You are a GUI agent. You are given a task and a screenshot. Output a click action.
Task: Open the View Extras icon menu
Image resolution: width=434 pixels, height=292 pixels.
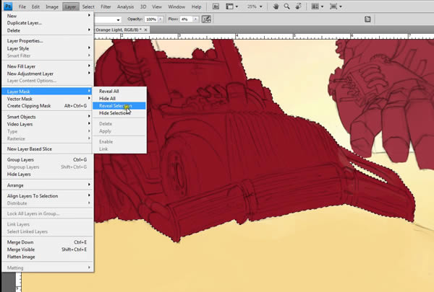(x=229, y=6)
